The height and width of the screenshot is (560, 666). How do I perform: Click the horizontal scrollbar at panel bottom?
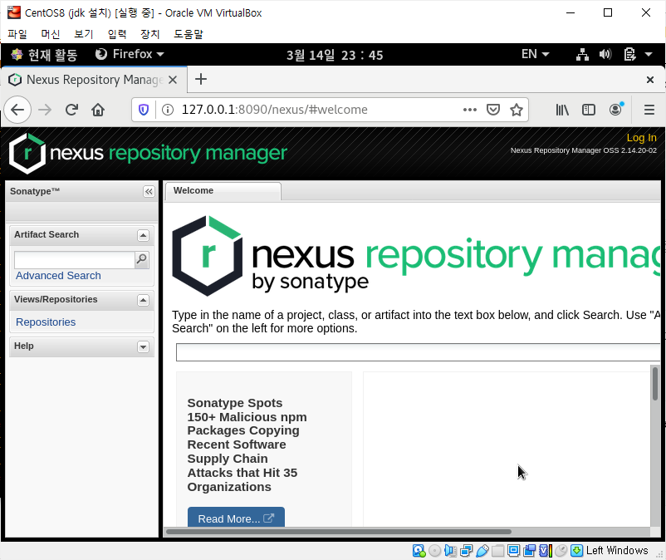click(339, 532)
